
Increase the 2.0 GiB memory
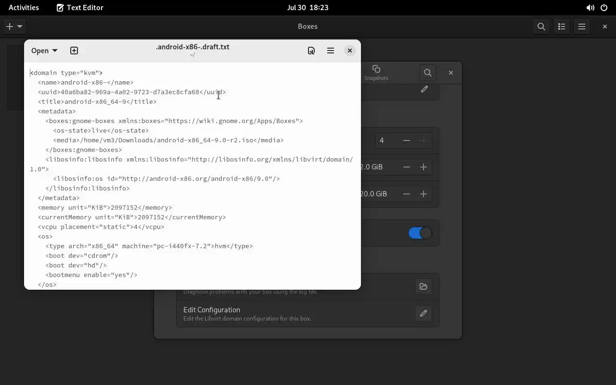(x=423, y=167)
